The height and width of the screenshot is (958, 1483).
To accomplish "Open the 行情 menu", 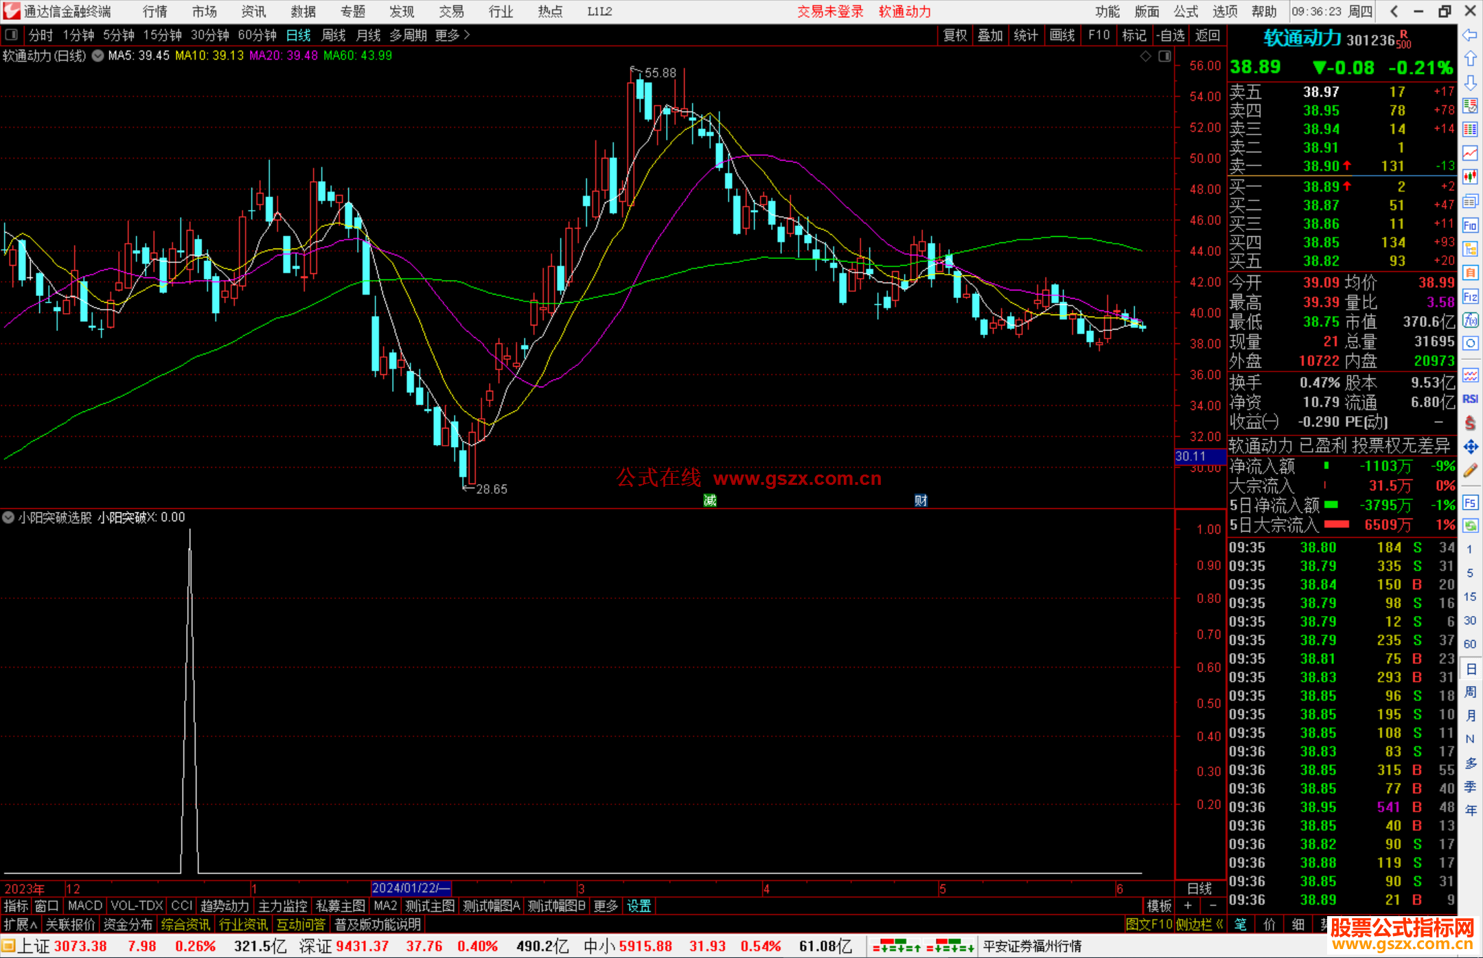I will click(154, 12).
